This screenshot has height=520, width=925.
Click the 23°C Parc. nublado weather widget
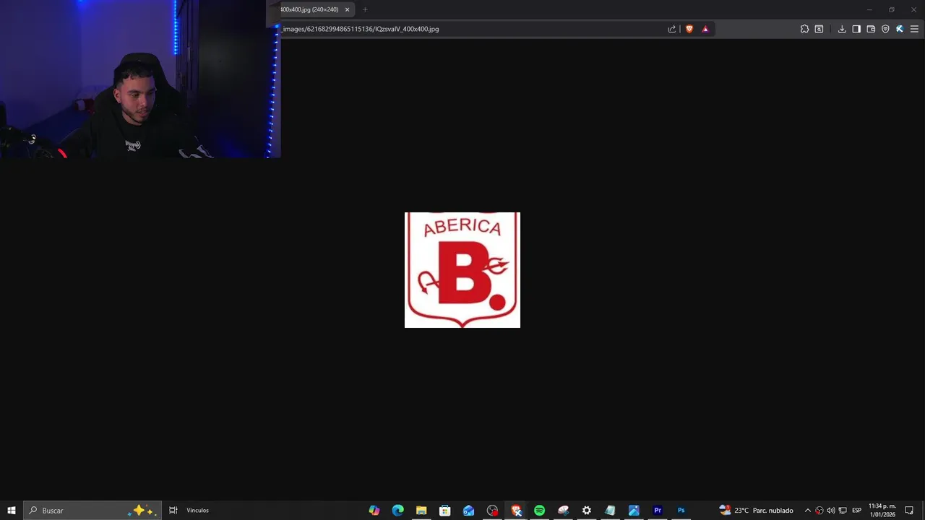click(756, 511)
